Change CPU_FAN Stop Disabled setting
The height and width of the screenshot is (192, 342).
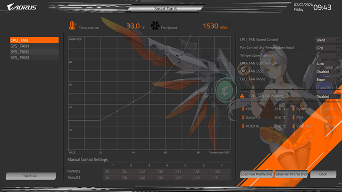[327, 71]
